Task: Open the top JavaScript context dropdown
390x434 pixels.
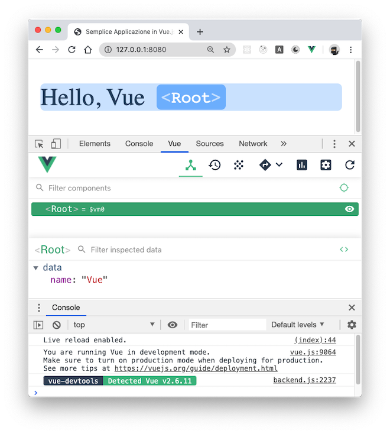Action: [x=113, y=325]
